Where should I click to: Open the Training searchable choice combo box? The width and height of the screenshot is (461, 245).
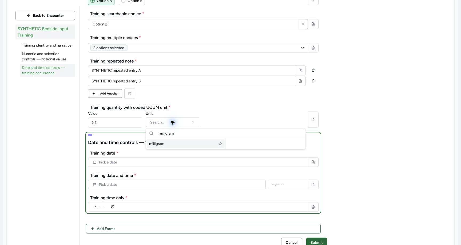(193, 24)
